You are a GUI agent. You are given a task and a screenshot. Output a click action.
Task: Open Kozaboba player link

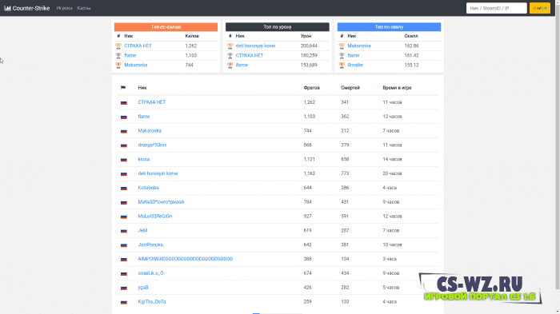pyautogui.click(x=148, y=188)
